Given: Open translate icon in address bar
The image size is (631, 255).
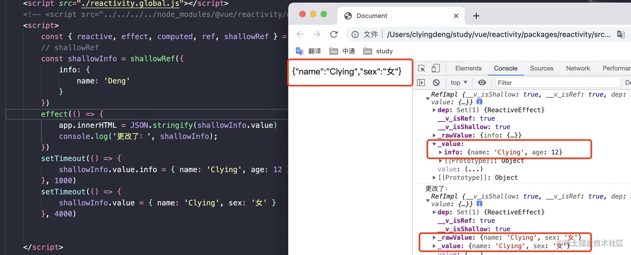Looking at the screenshot, I should [x=621, y=35].
